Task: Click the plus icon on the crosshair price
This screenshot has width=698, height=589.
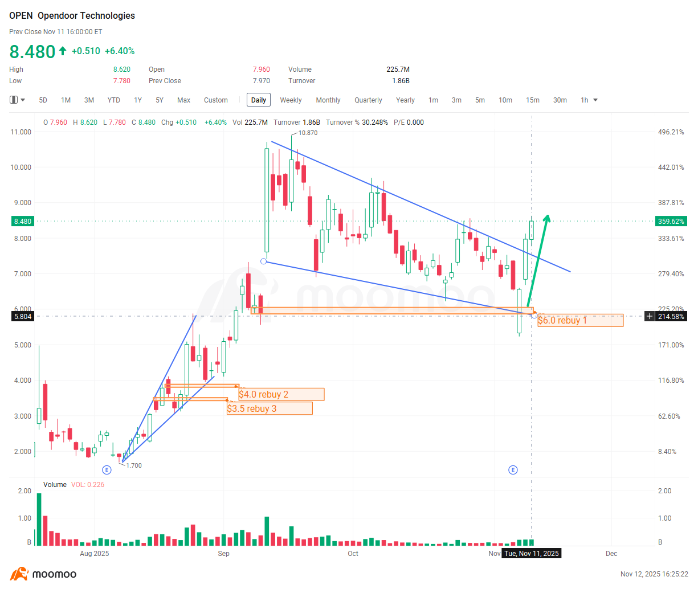Action: (x=649, y=316)
